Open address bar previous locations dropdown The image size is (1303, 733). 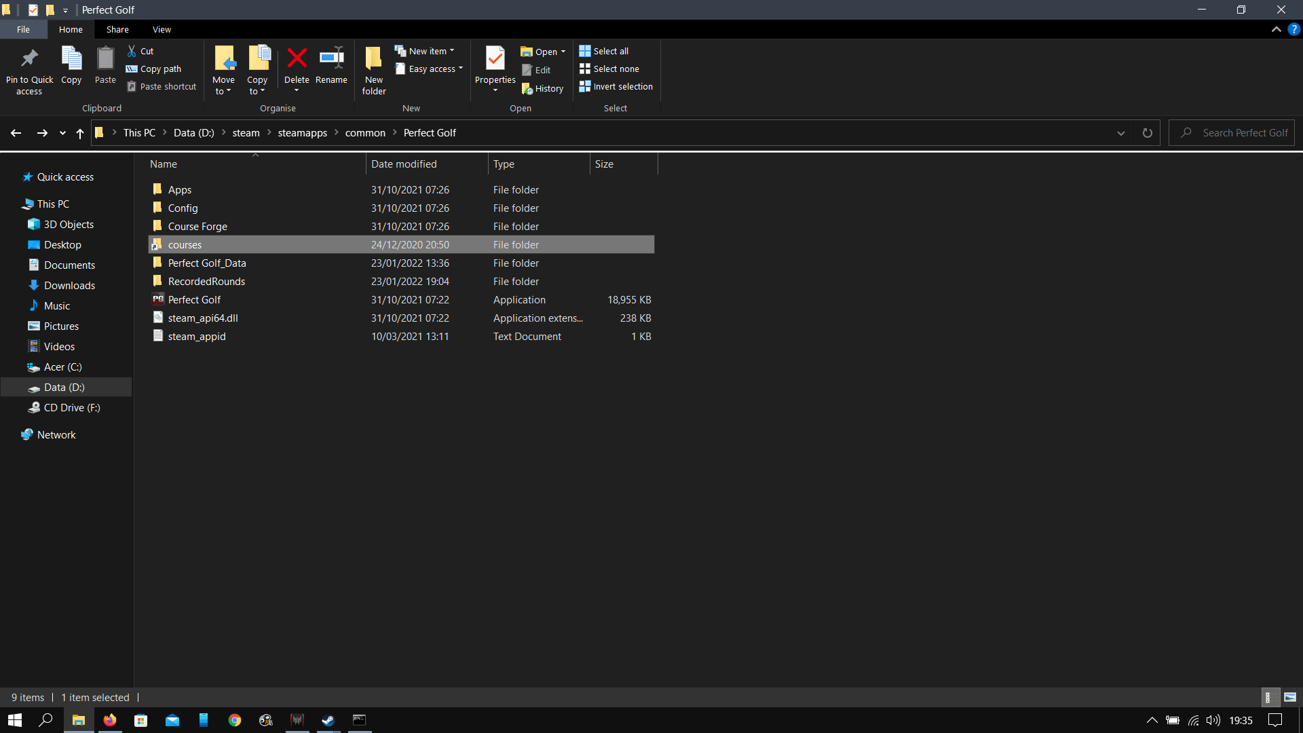click(1121, 133)
